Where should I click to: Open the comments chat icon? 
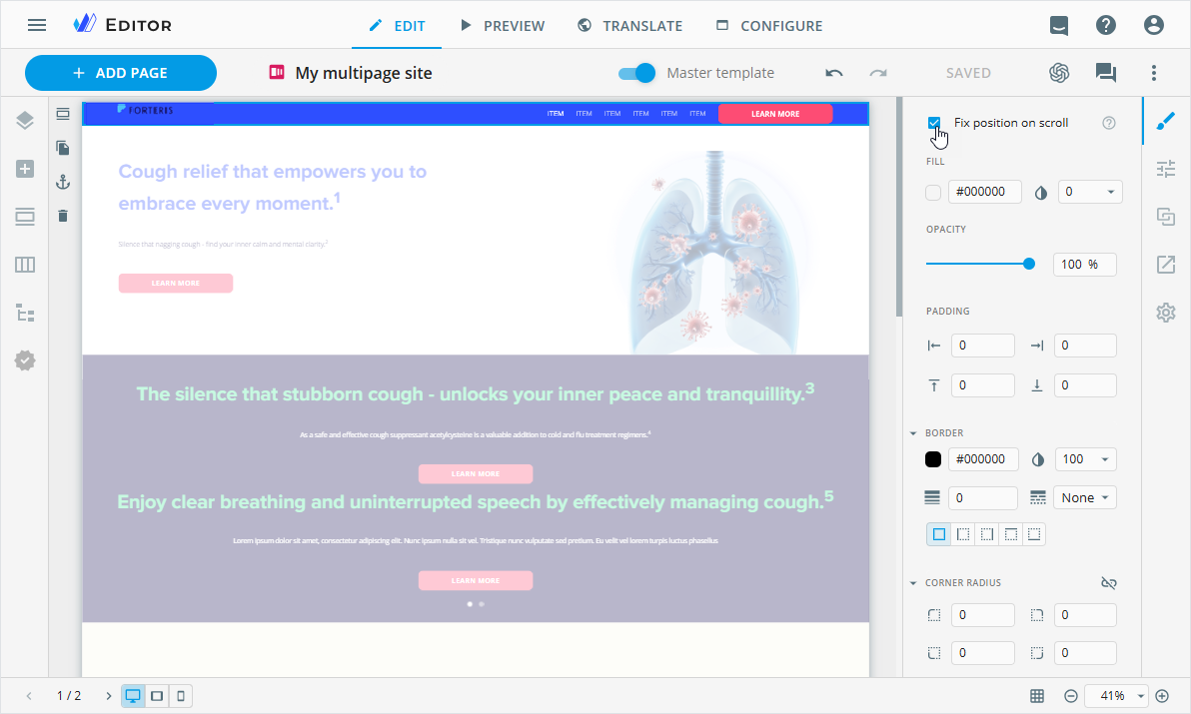pyautogui.click(x=1105, y=73)
